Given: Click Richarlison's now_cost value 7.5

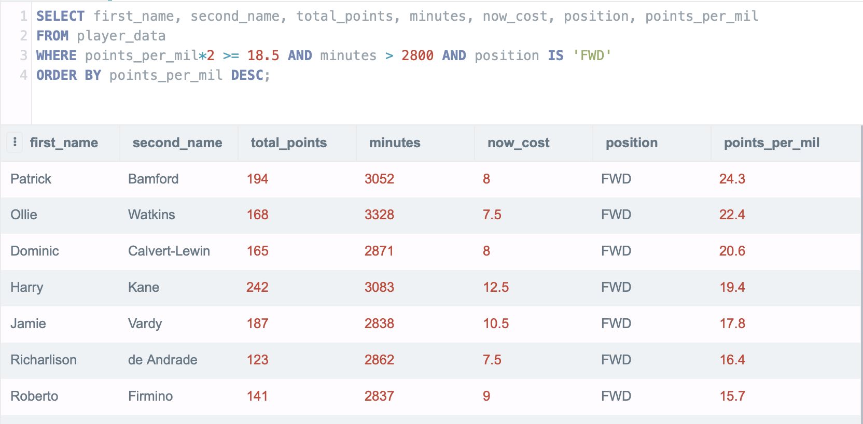Looking at the screenshot, I should point(492,360).
